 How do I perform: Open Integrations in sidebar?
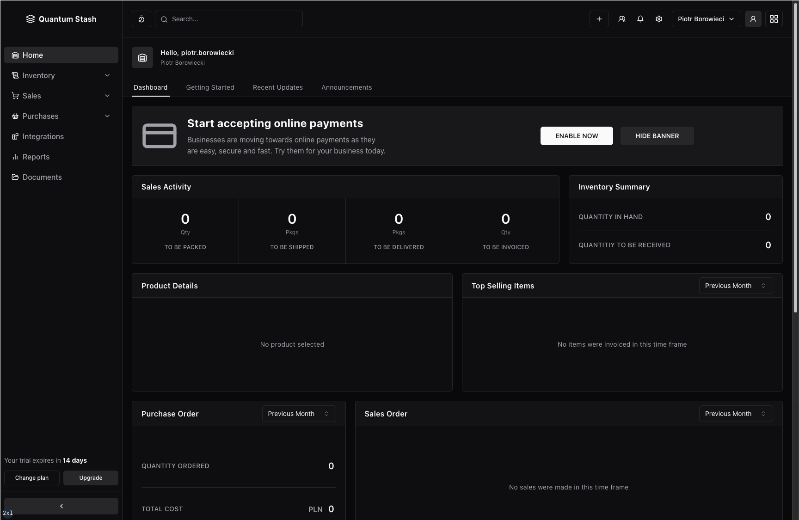(61, 136)
